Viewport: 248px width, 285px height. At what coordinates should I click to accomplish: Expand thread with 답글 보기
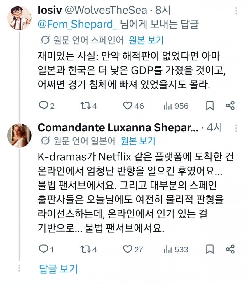[x=58, y=269]
